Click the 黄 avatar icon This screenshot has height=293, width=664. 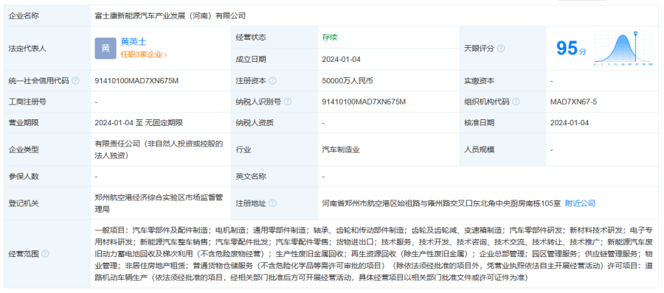(x=106, y=48)
